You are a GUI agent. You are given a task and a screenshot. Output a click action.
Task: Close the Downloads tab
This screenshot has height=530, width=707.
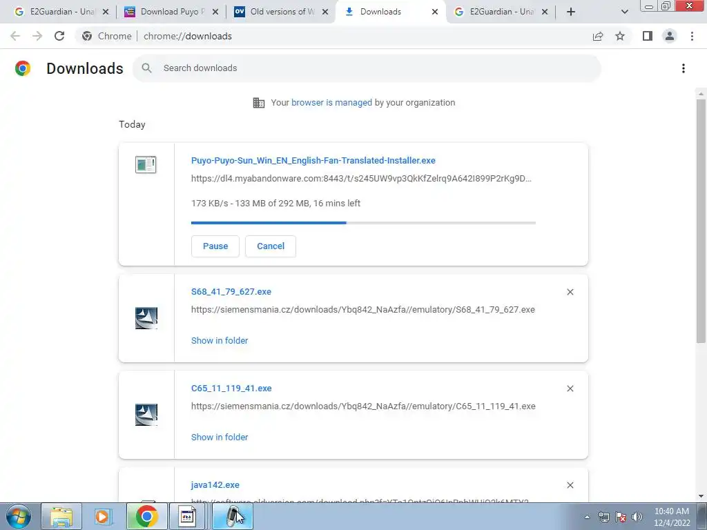(435, 12)
